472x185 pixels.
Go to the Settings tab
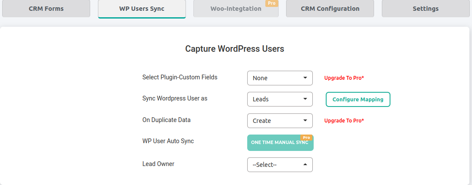(x=426, y=9)
